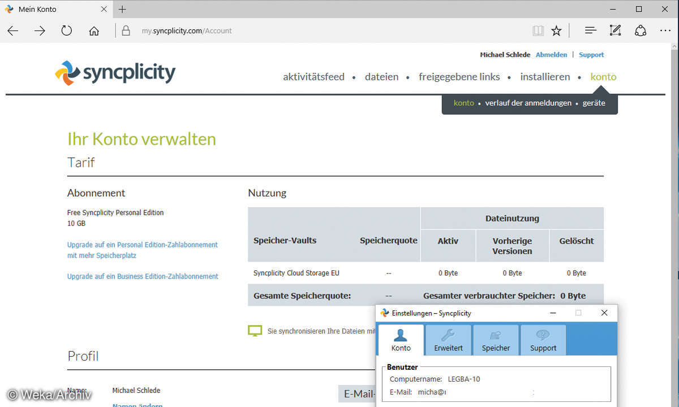Click the padlock site security icon
679x407 pixels.
click(126, 31)
